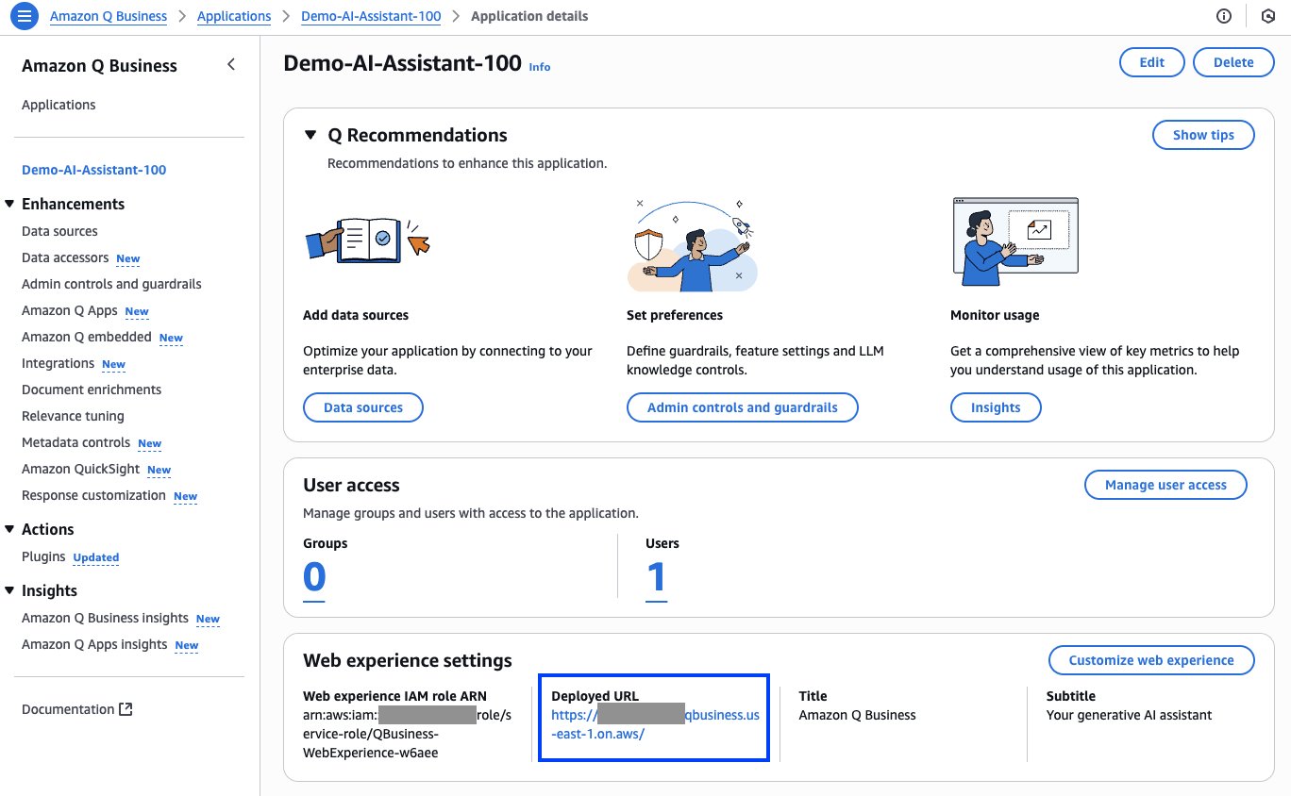Click the Admin controls and guardrails button

click(743, 407)
